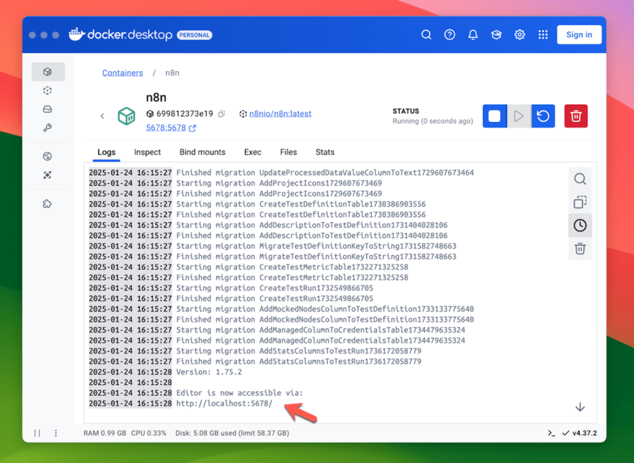The image size is (634, 463).
Task: Select the Builds wrench icon in sidebar
Action: (48, 128)
